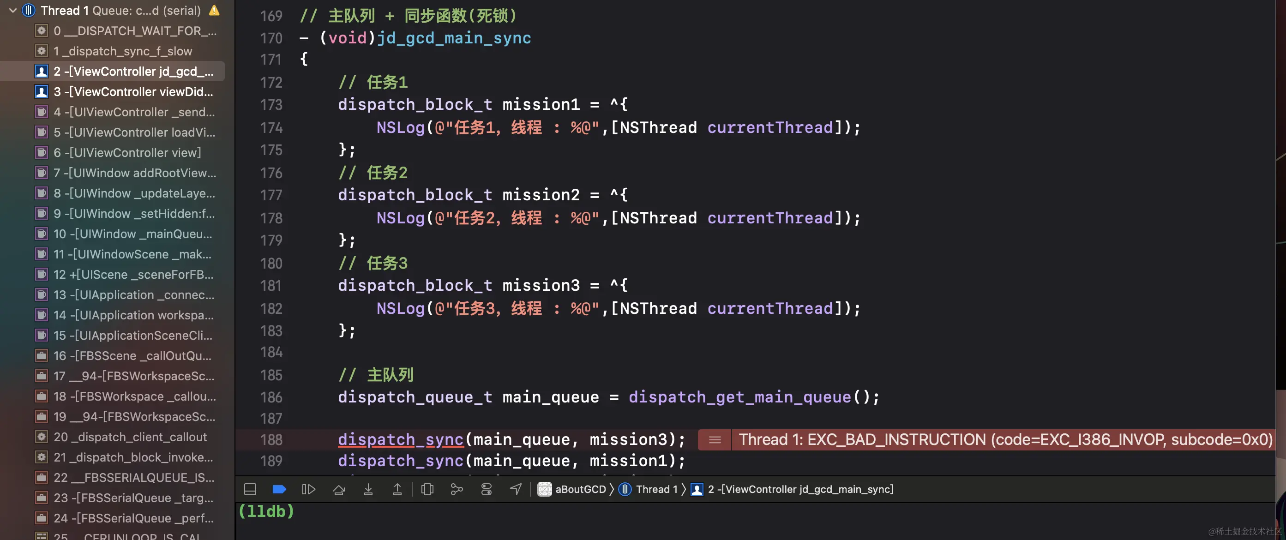The image size is (1286, 540).
Task: Click the Step Out debug icon
Action: coord(397,489)
